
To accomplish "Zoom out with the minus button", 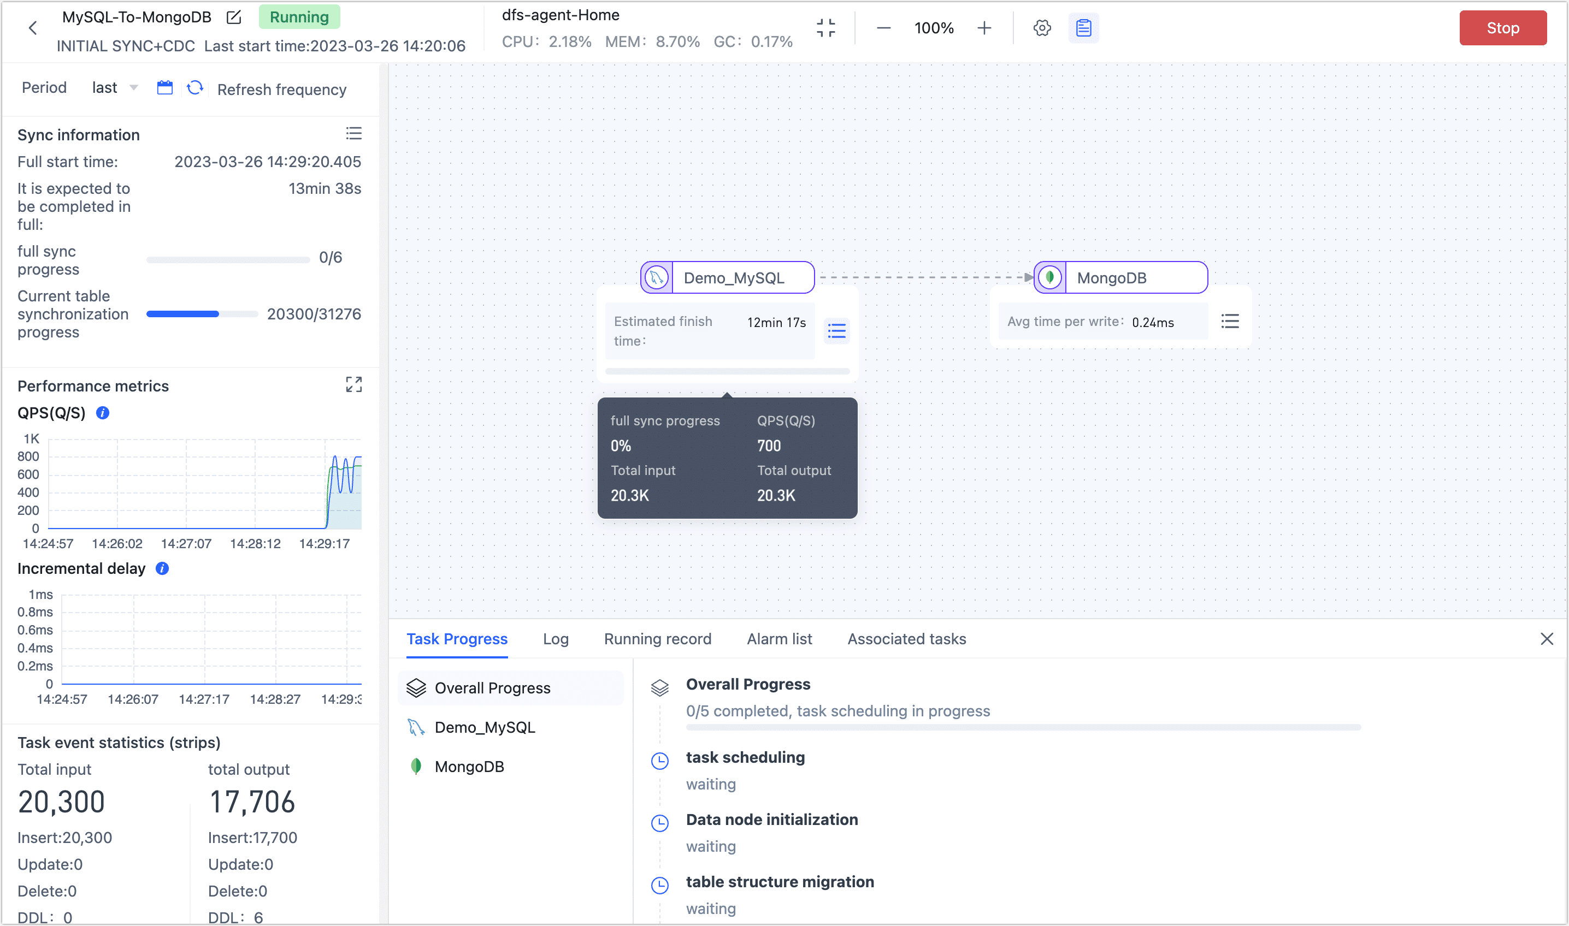I will (883, 28).
